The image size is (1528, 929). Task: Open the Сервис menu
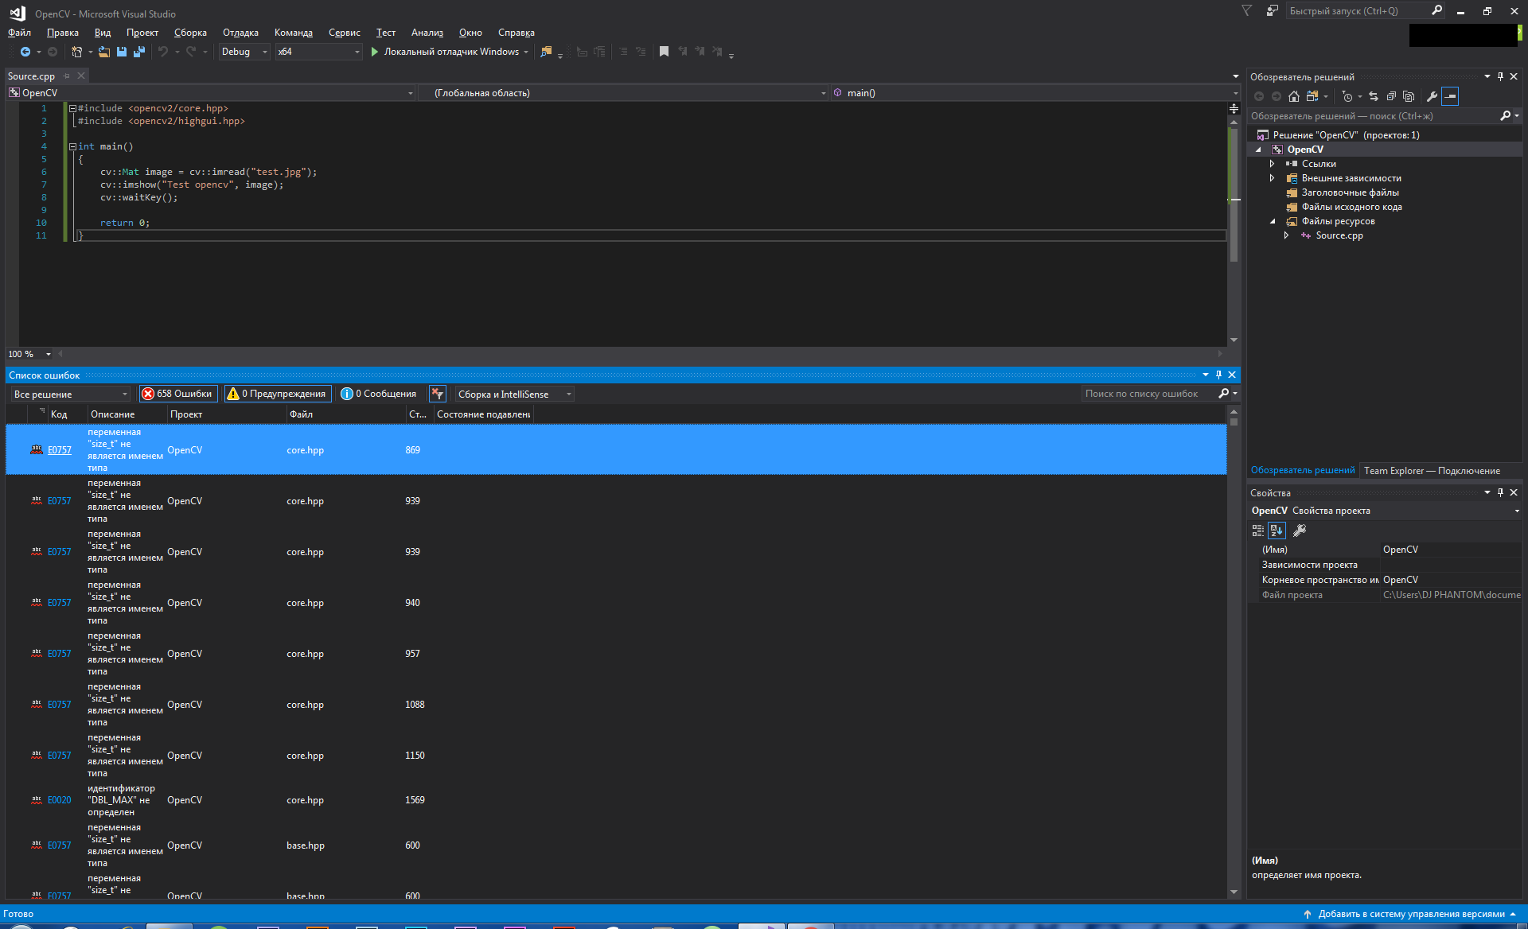pyautogui.click(x=344, y=33)
